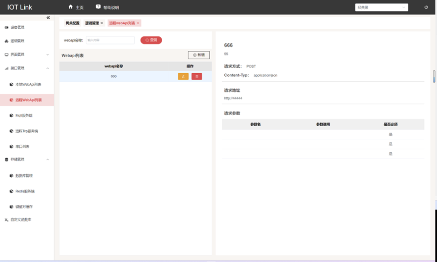
Task: Click the 操作 column header
Action: click(x=190, y=66)
